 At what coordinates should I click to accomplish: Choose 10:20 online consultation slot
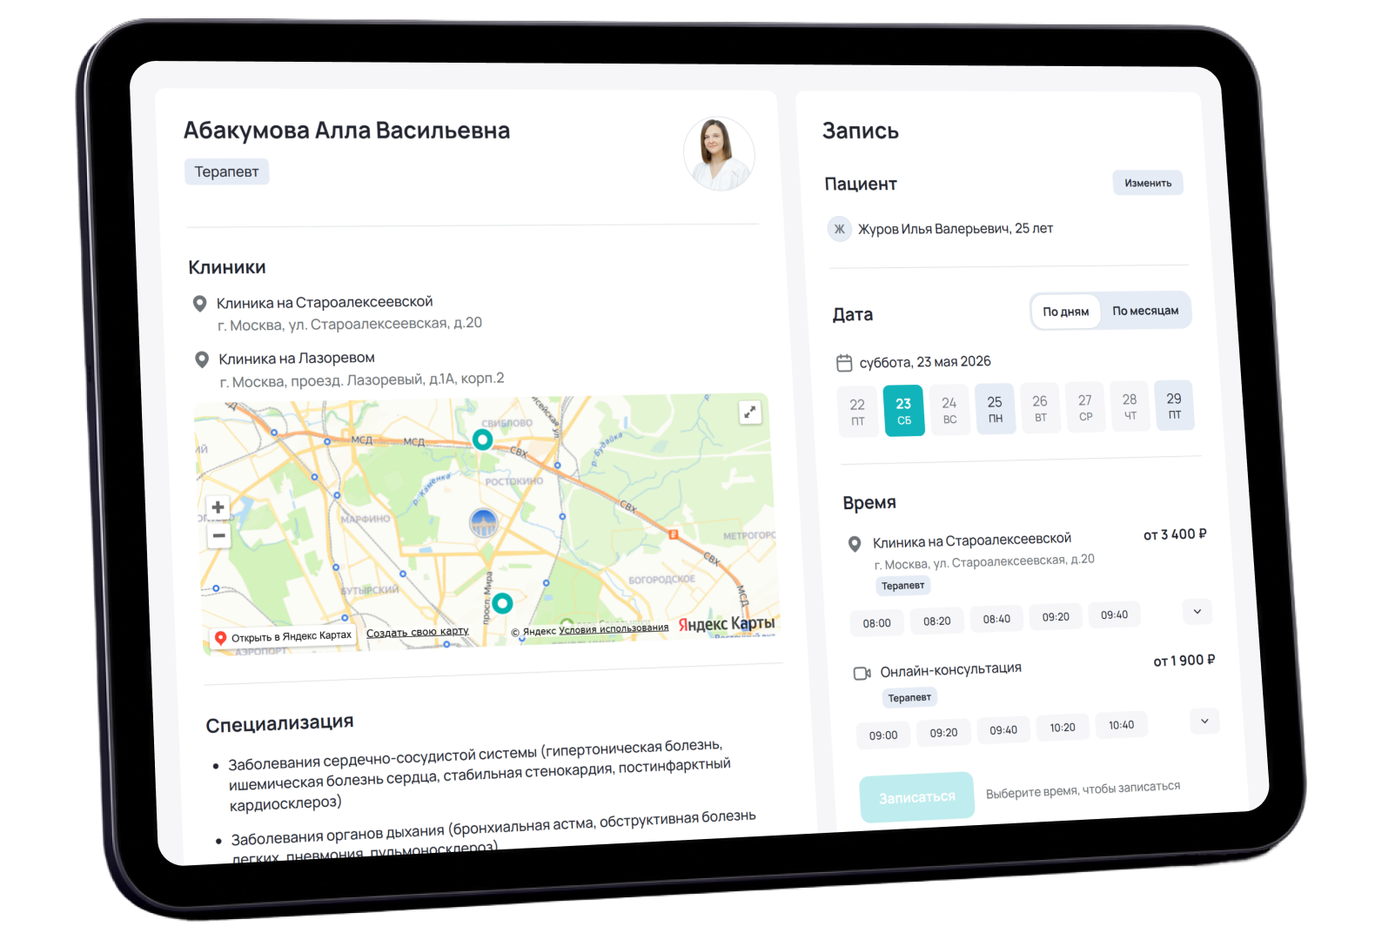[x=1063, y=728]
